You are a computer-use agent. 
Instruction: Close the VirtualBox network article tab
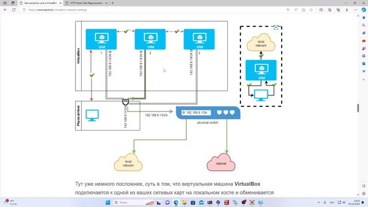pos(60,3)
